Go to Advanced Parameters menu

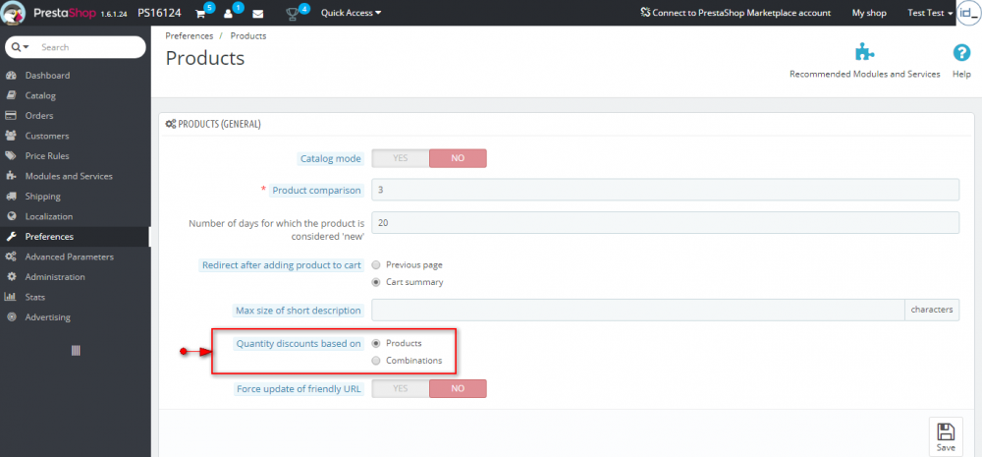(70, 257)
